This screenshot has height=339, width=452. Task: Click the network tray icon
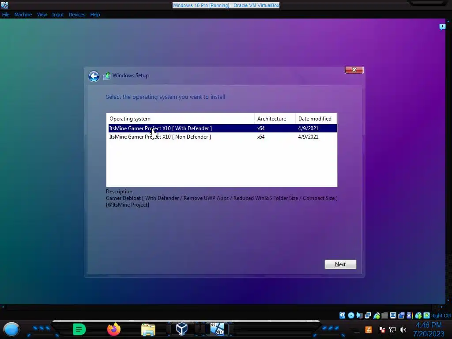point(392,329)
